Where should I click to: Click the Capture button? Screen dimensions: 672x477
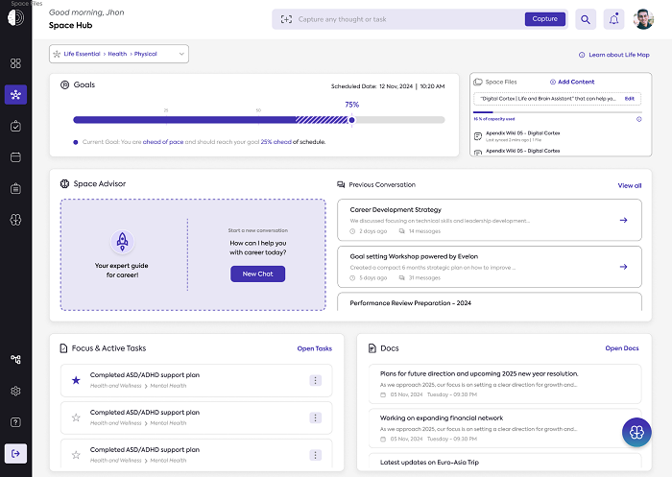(x=544, y=19)
